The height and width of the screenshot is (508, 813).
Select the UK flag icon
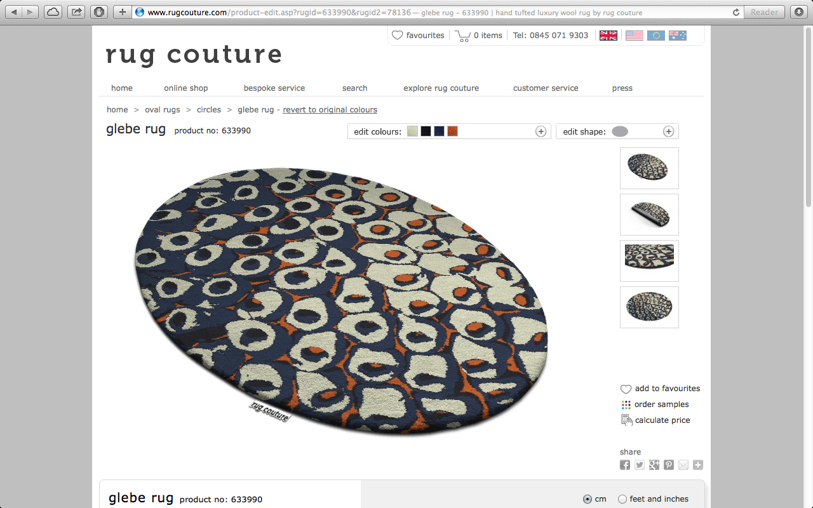608,36
